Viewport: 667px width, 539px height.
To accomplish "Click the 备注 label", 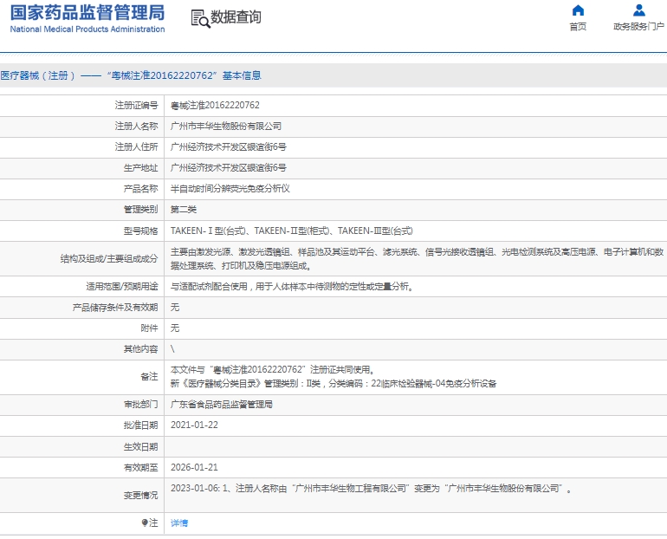I will click(x=149, y=376).
